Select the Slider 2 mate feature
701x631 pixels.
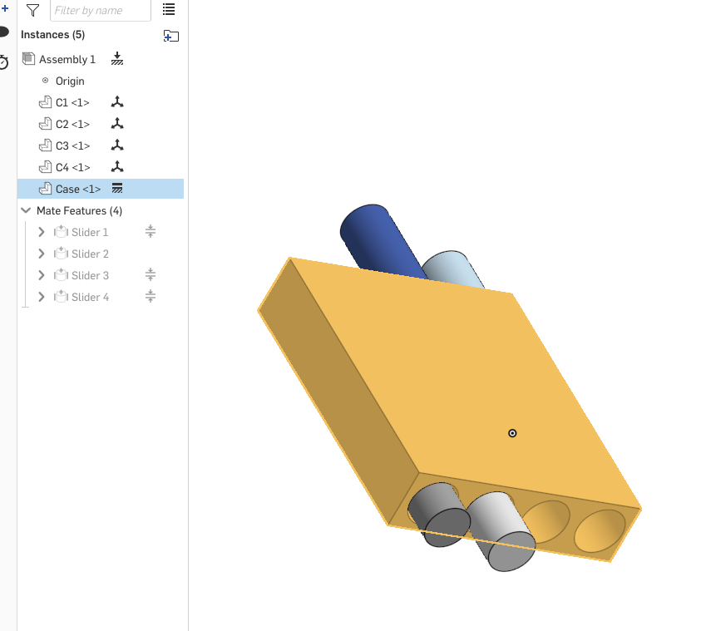click(x=90, y=254)
